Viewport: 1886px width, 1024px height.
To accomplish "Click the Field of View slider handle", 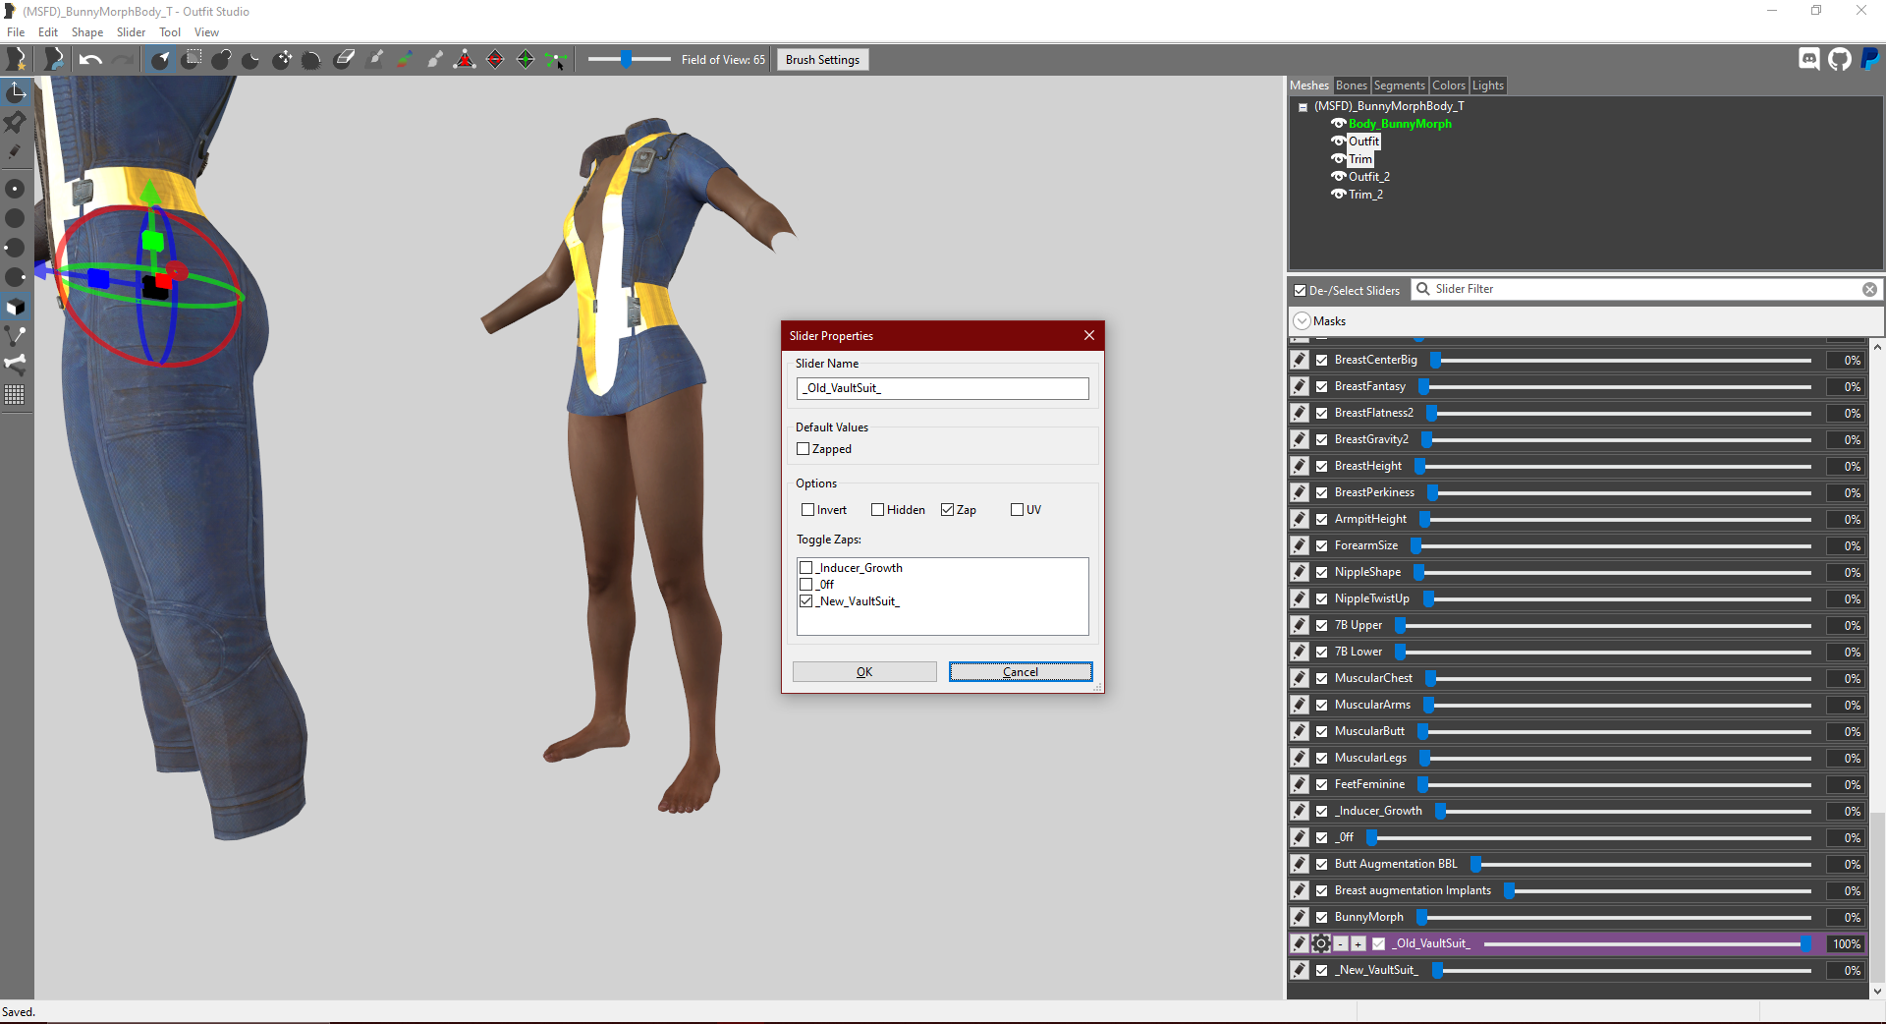I will tap(626, 60).
